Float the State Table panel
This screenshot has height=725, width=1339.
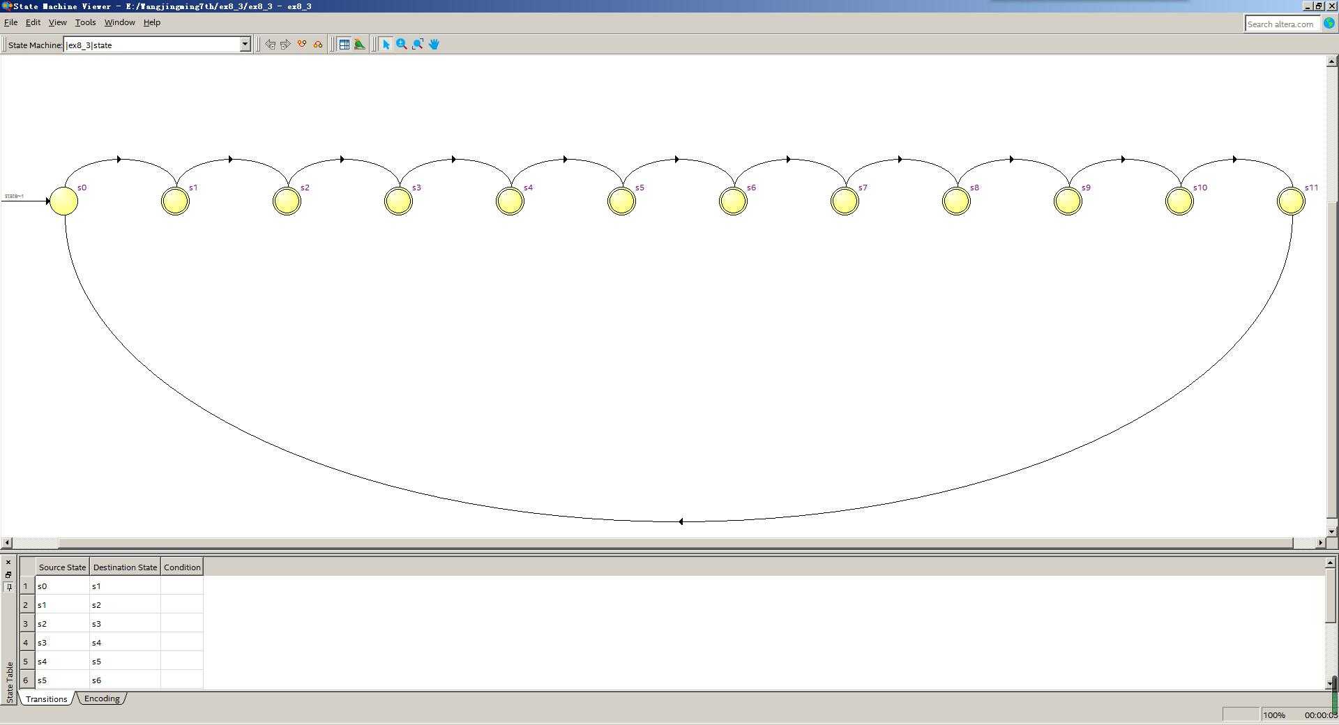pos(8,574)
